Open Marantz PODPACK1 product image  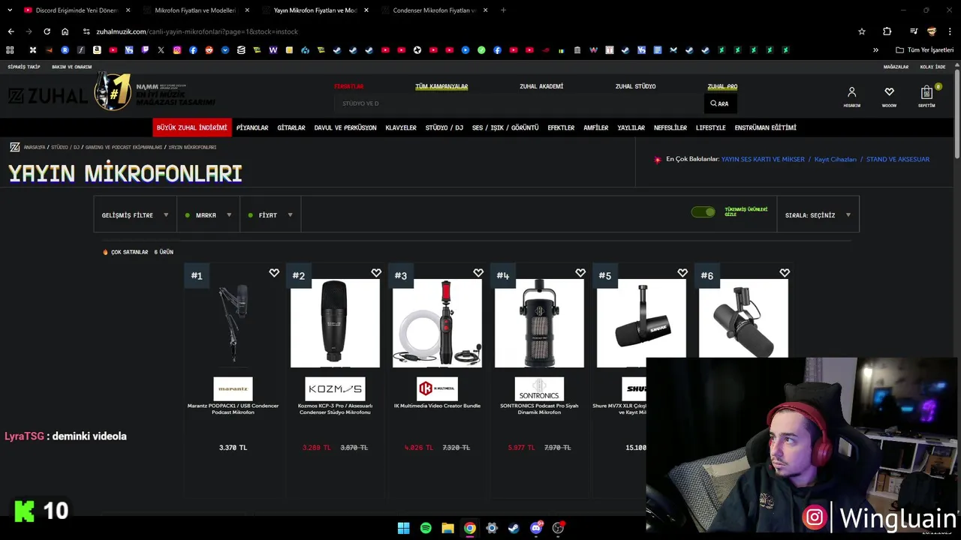point(233,323)
